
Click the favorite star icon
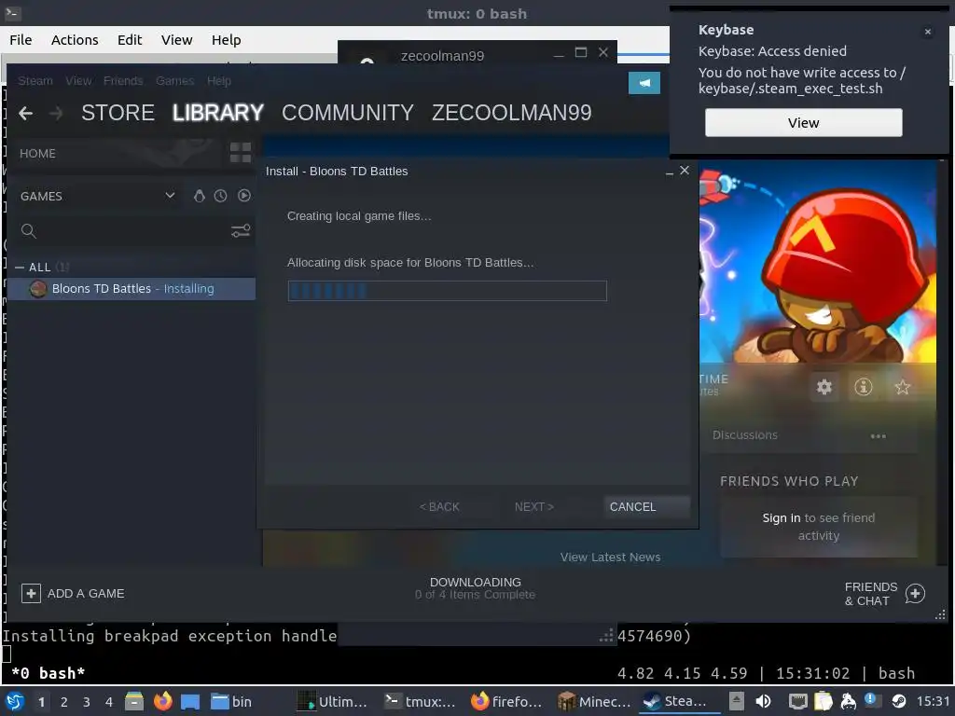[x=903, y=387]
